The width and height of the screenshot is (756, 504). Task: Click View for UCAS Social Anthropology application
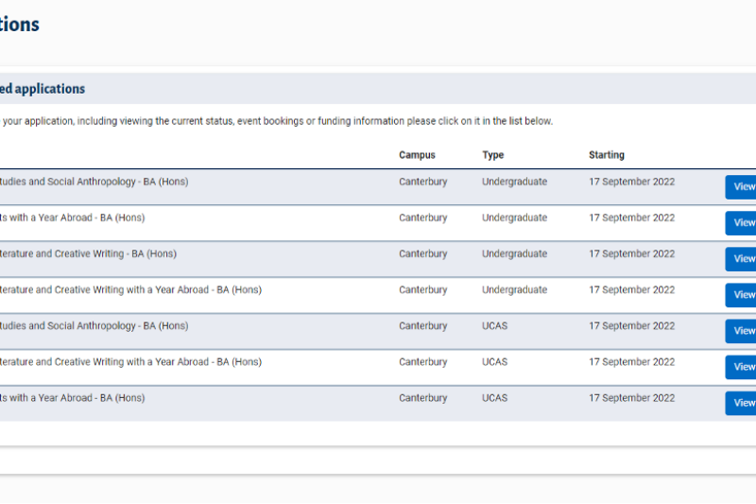[x=741, y=331]
